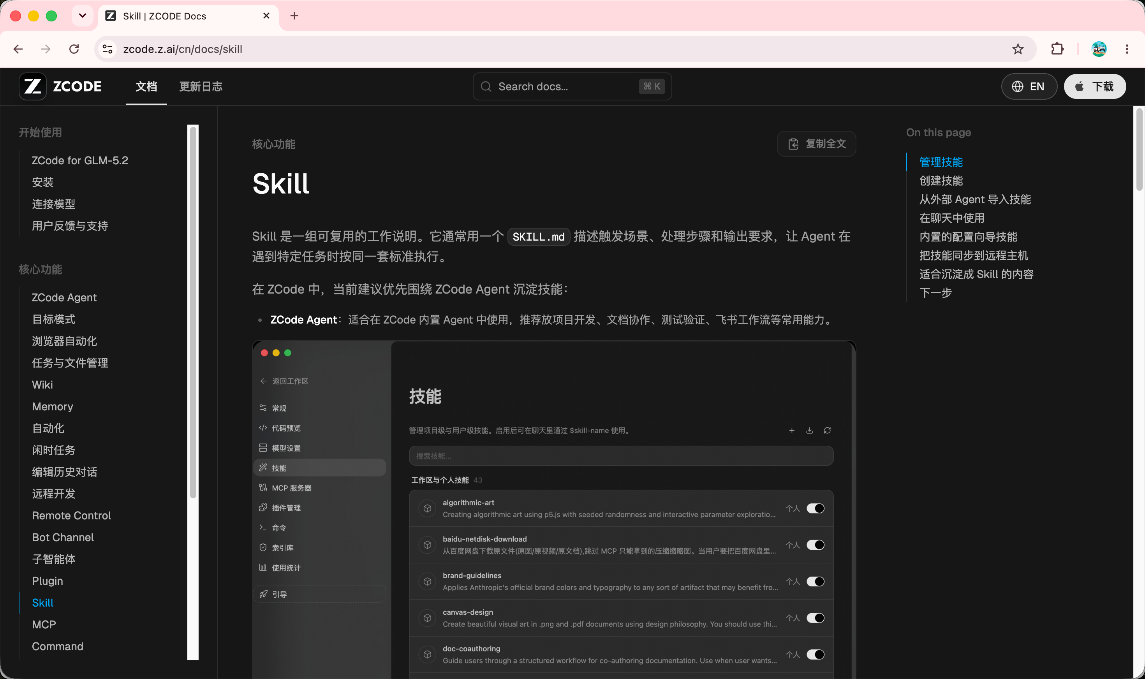Open the site information icon in address bar
The width and height of the screenshot is (1145, 679).
pos(107,49)
